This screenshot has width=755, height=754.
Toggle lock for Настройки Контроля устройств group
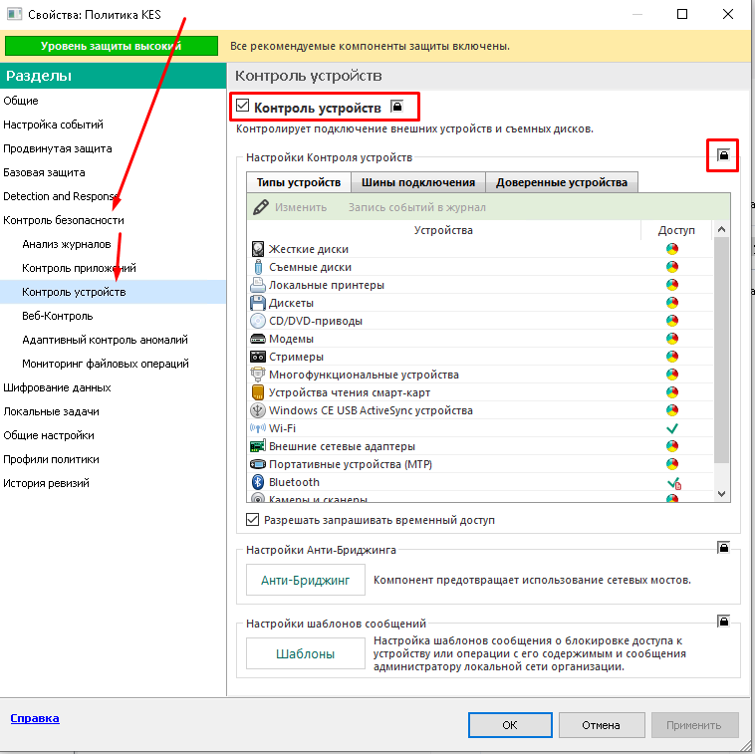click(x=723, y=155)
